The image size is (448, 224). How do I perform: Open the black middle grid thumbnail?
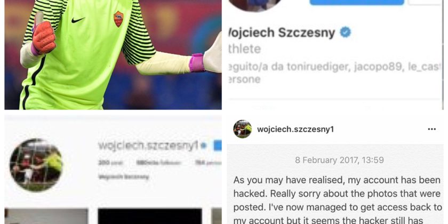[x=150, y=217]
